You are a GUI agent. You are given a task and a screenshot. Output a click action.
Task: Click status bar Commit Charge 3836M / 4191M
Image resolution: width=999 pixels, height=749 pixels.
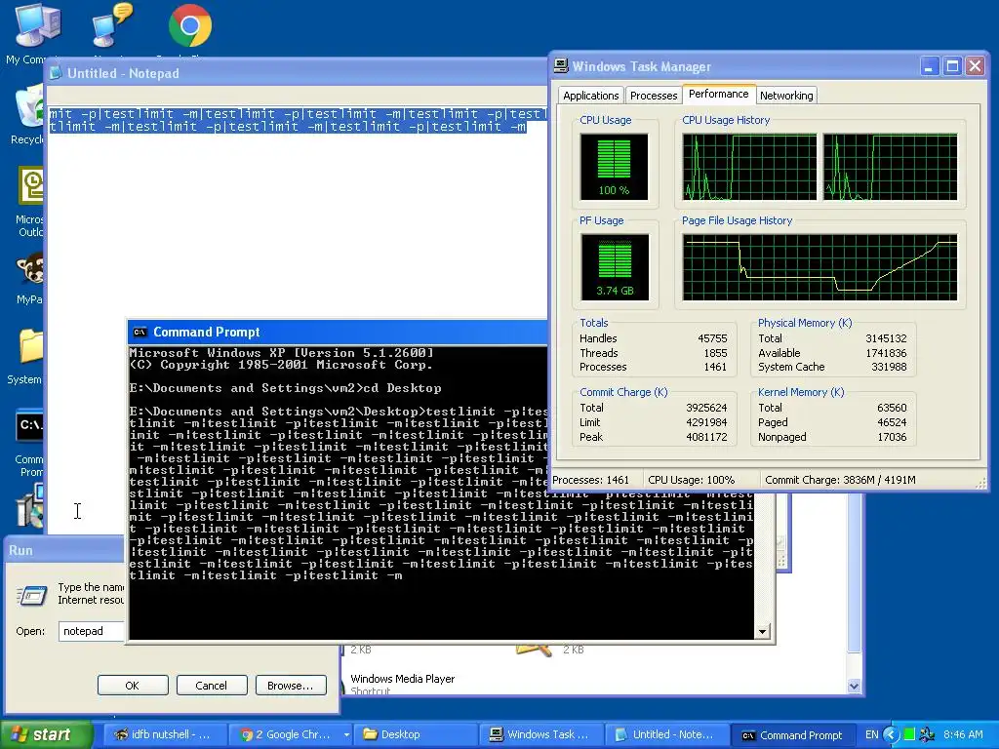840,480
